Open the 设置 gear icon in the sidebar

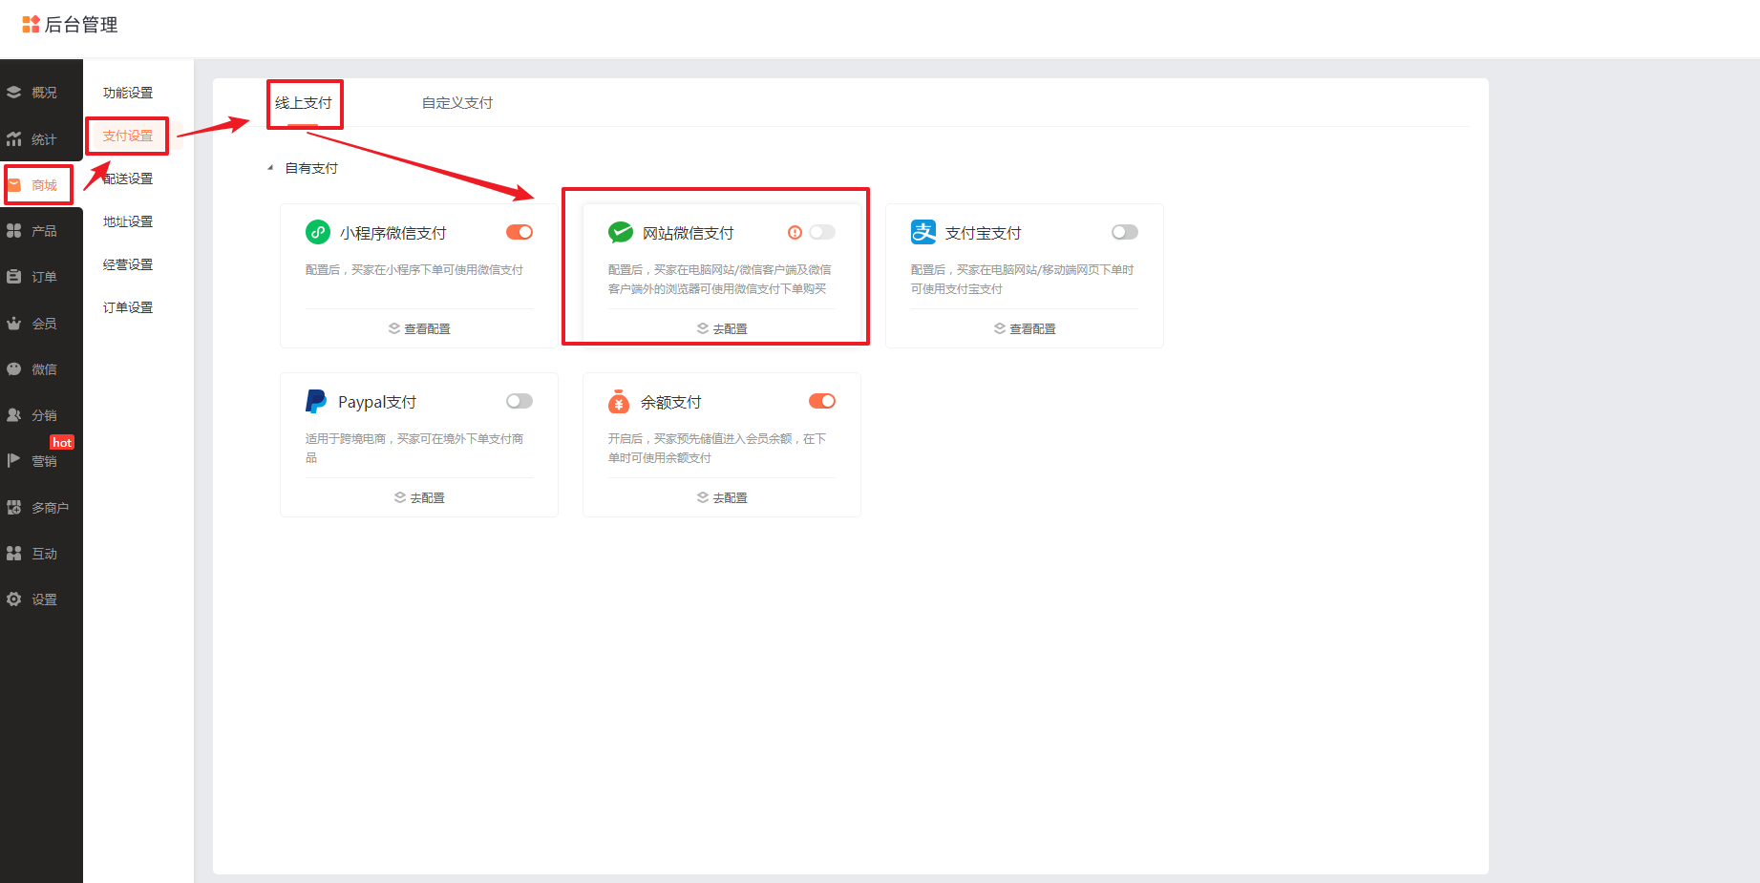[13, 599]
